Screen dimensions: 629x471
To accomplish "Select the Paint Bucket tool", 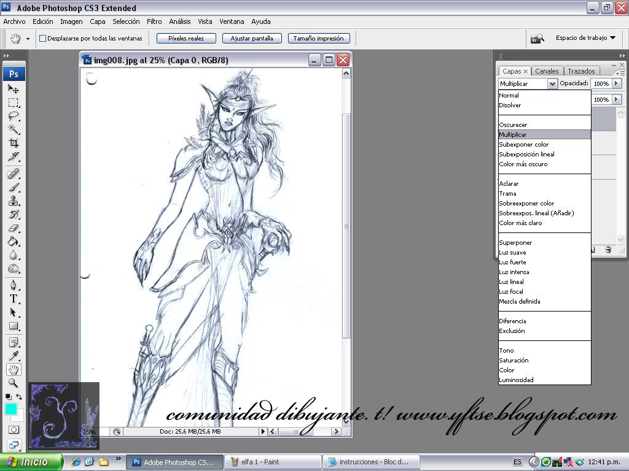I will tap(14, 241).
